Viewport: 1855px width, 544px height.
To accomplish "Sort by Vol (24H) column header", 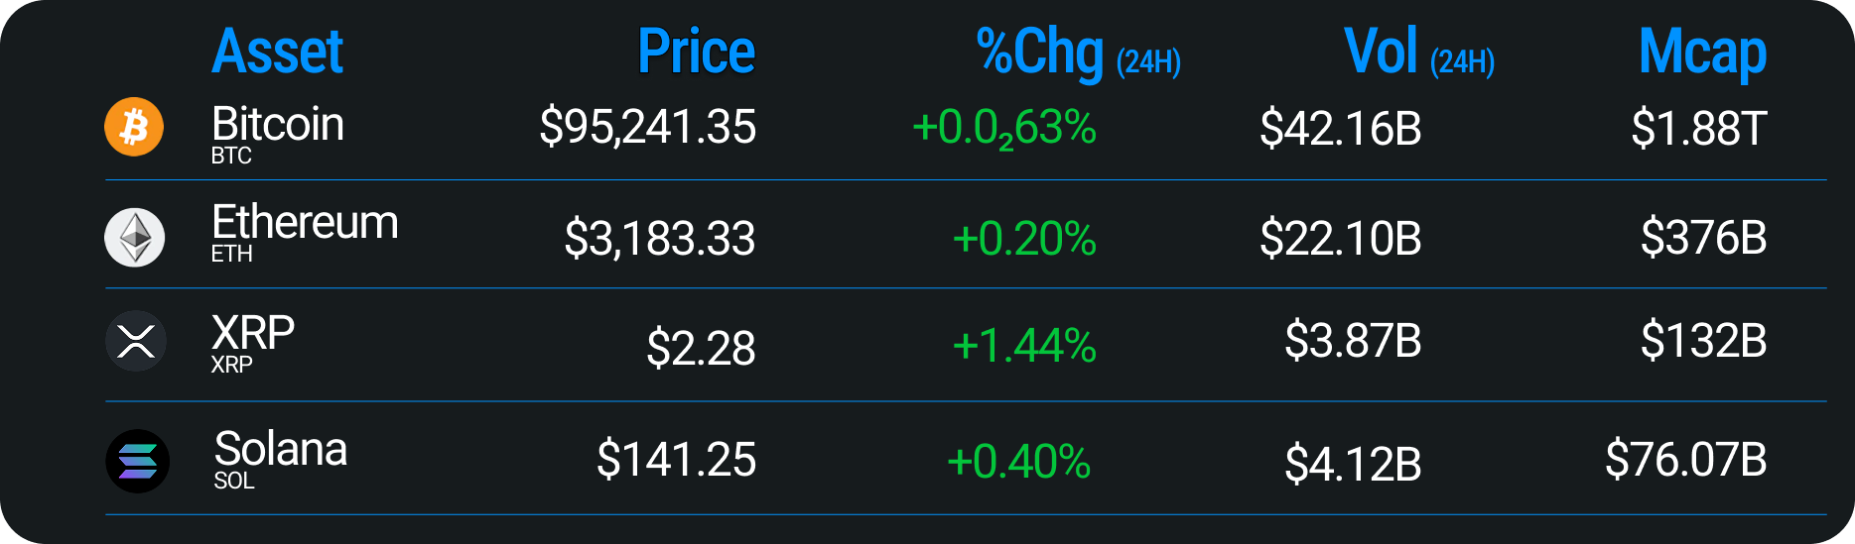I will pyautogui.click(x=1418, y=54).
